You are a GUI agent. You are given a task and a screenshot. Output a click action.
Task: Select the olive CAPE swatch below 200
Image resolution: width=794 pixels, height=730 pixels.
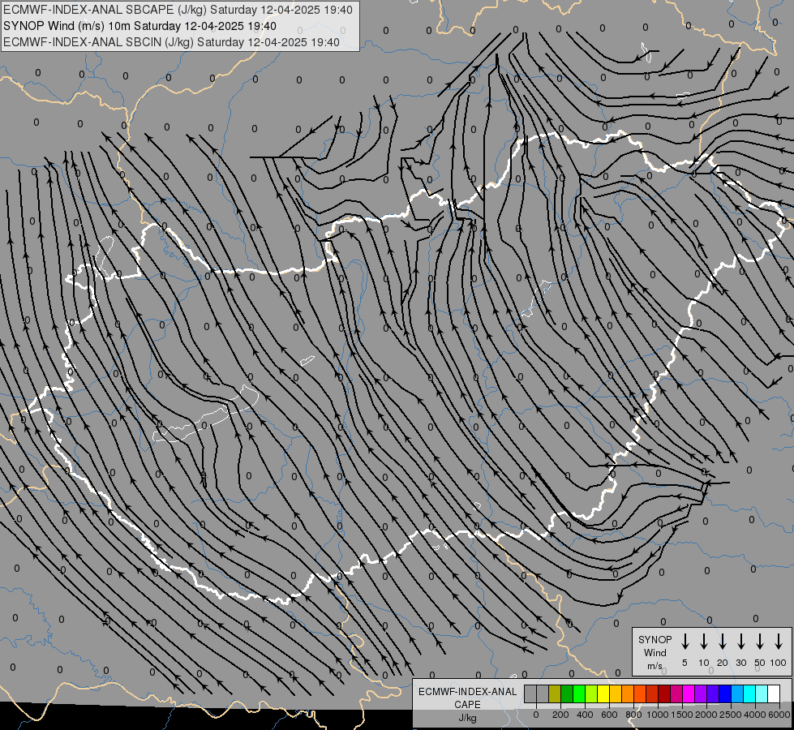coord(555,693)
